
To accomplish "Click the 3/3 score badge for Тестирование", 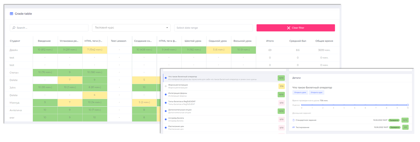I will click(x=405, y=127).
